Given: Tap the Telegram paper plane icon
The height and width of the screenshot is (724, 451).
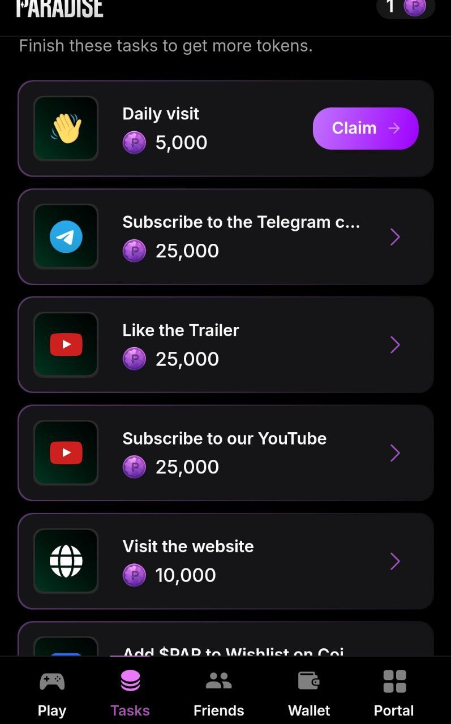Looking at the screenshot, I should click(x=66, y=236).
